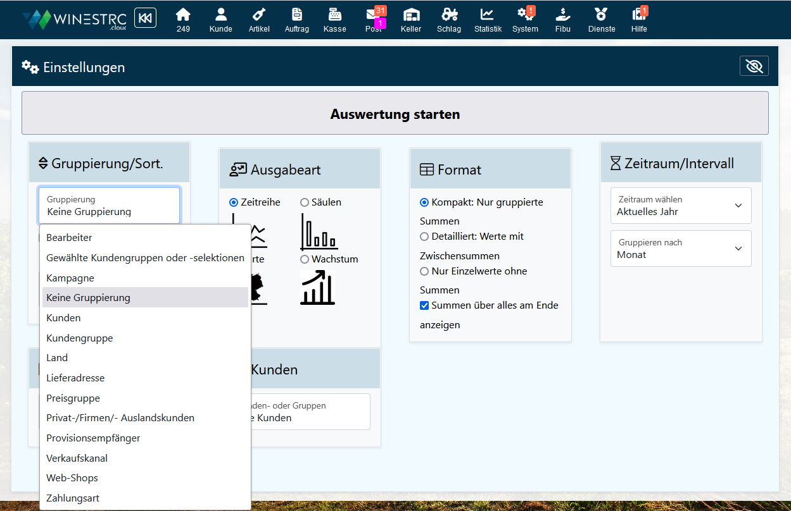791x511 pixels.
Task: Click the back arrows button beside logo
Action: pos(145,18)
